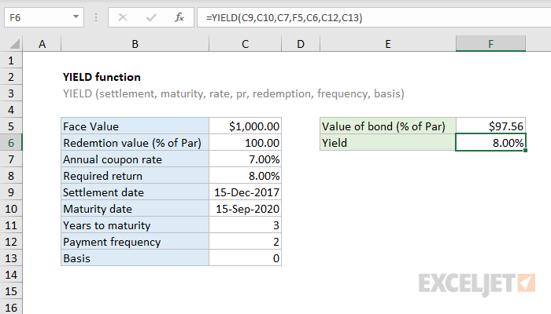Click the Payment frequency value cell
The width and height of the screenshot is (551, 314).
coord(245,242)
